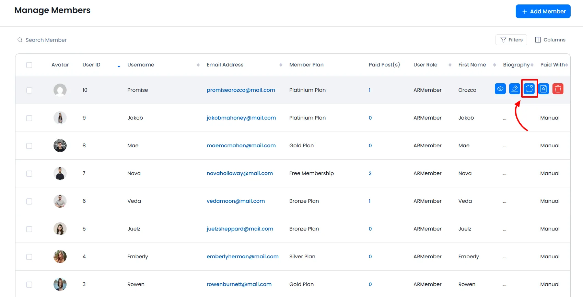Click the First Name column header
Screen dimensions: 583x297
472,65
